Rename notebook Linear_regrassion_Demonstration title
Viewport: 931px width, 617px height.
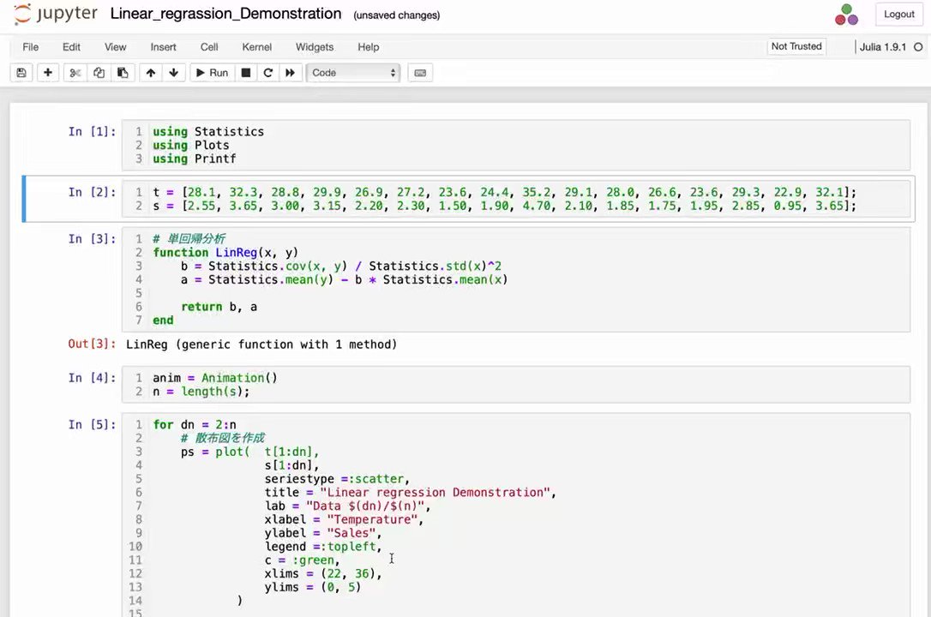(225, 14)
